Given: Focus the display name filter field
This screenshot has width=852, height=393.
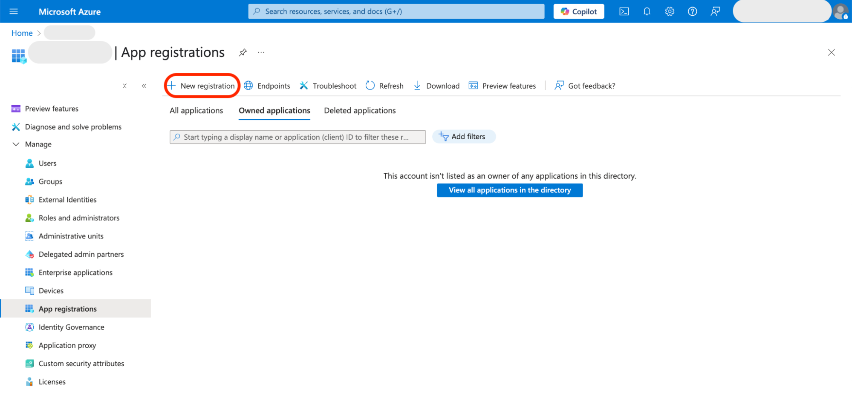Looking at the screenshot, I should 297,137.
